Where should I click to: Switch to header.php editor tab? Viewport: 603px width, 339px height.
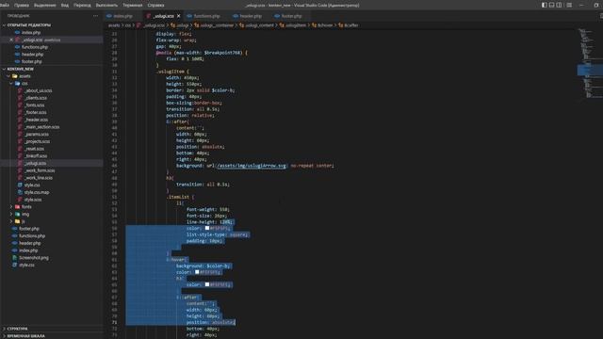(x=251, y=16)
